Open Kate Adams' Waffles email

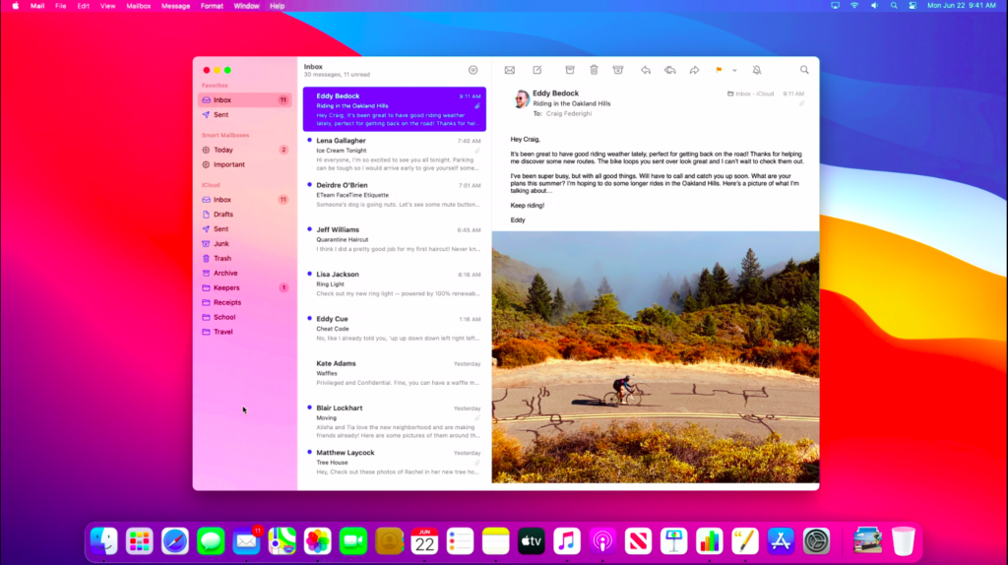pos(394,376)
